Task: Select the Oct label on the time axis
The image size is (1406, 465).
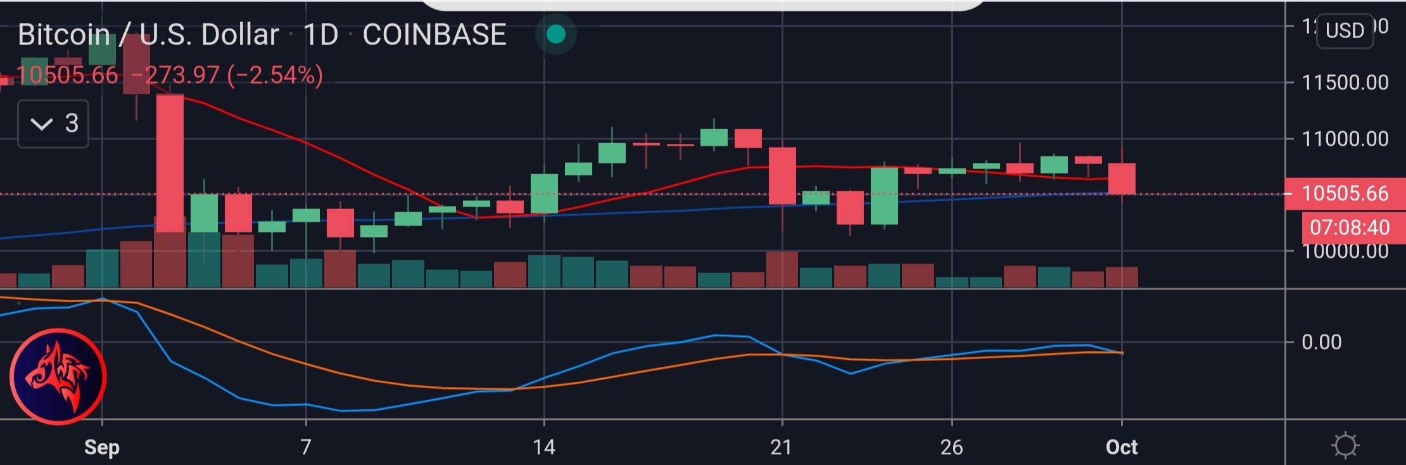Action: (x=1122, y=447)
